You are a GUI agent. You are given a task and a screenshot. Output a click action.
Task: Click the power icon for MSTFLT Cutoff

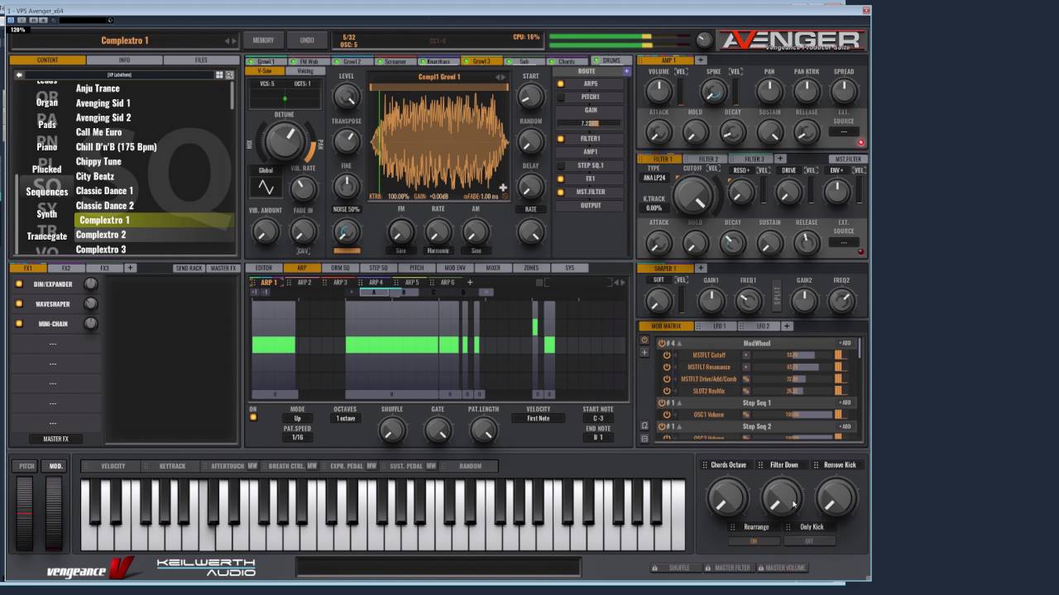(x=666, y=355)
